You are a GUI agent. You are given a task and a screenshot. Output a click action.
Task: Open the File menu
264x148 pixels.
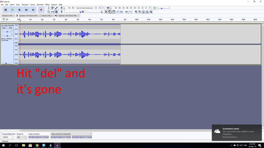coord(2,5)
